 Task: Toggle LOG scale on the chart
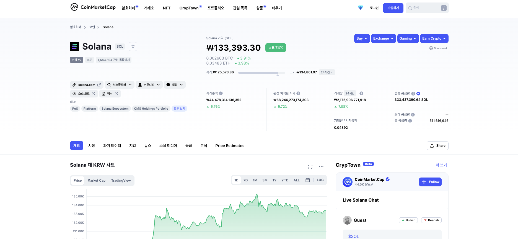pyautogui.click(x=320, y=180)
